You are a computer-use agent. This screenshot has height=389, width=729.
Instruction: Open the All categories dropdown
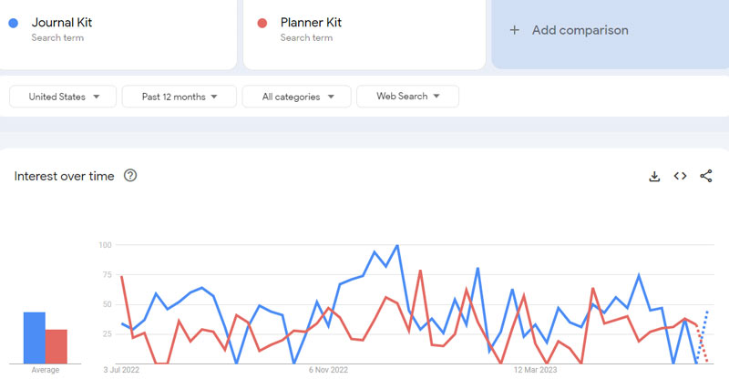[298, 97]
